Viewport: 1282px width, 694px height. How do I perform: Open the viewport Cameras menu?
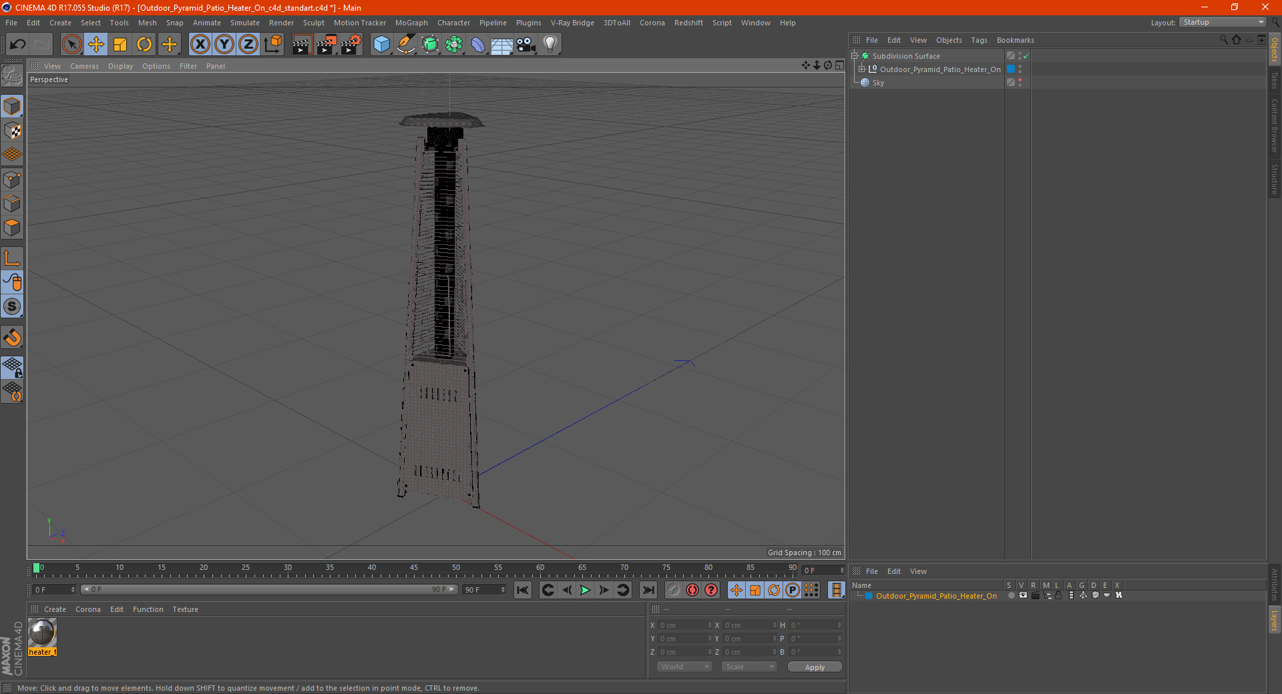pos(84,66)
